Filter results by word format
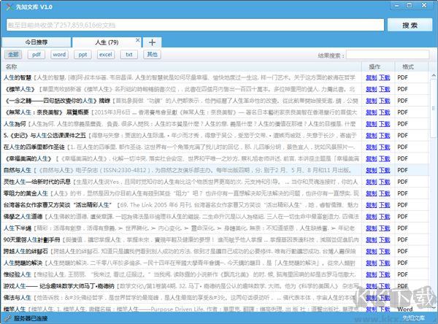438x324 pixels. [x=59, y=55]
